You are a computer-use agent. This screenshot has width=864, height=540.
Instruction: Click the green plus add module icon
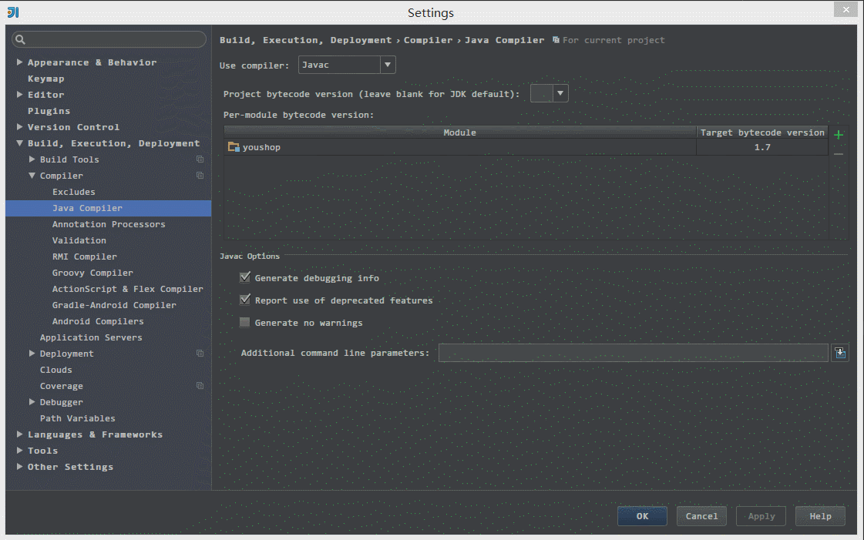pyautogui.click(x=839, y=135)
